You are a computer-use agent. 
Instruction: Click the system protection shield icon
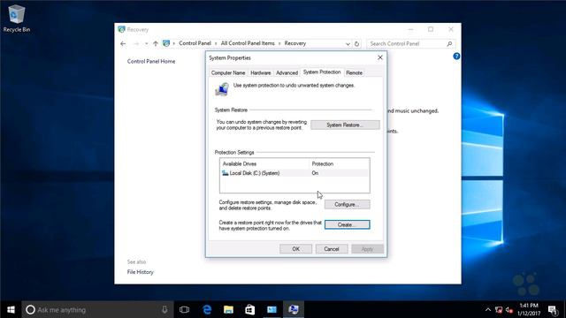(x=222, y=89)
